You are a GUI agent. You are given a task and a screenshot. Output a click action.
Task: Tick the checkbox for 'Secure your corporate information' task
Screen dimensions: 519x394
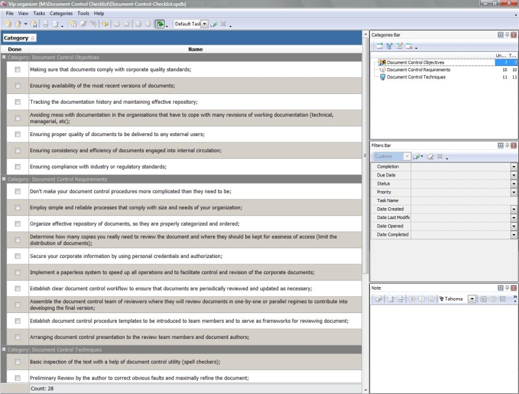tap(18, 256)
